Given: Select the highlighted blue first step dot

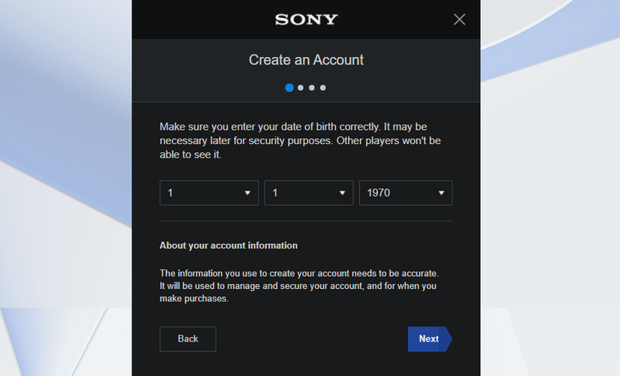Looking at the screenshot, I should 289,88.
